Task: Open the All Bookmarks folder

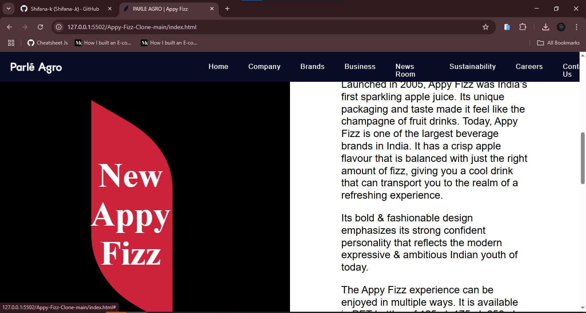Action: 559,43
